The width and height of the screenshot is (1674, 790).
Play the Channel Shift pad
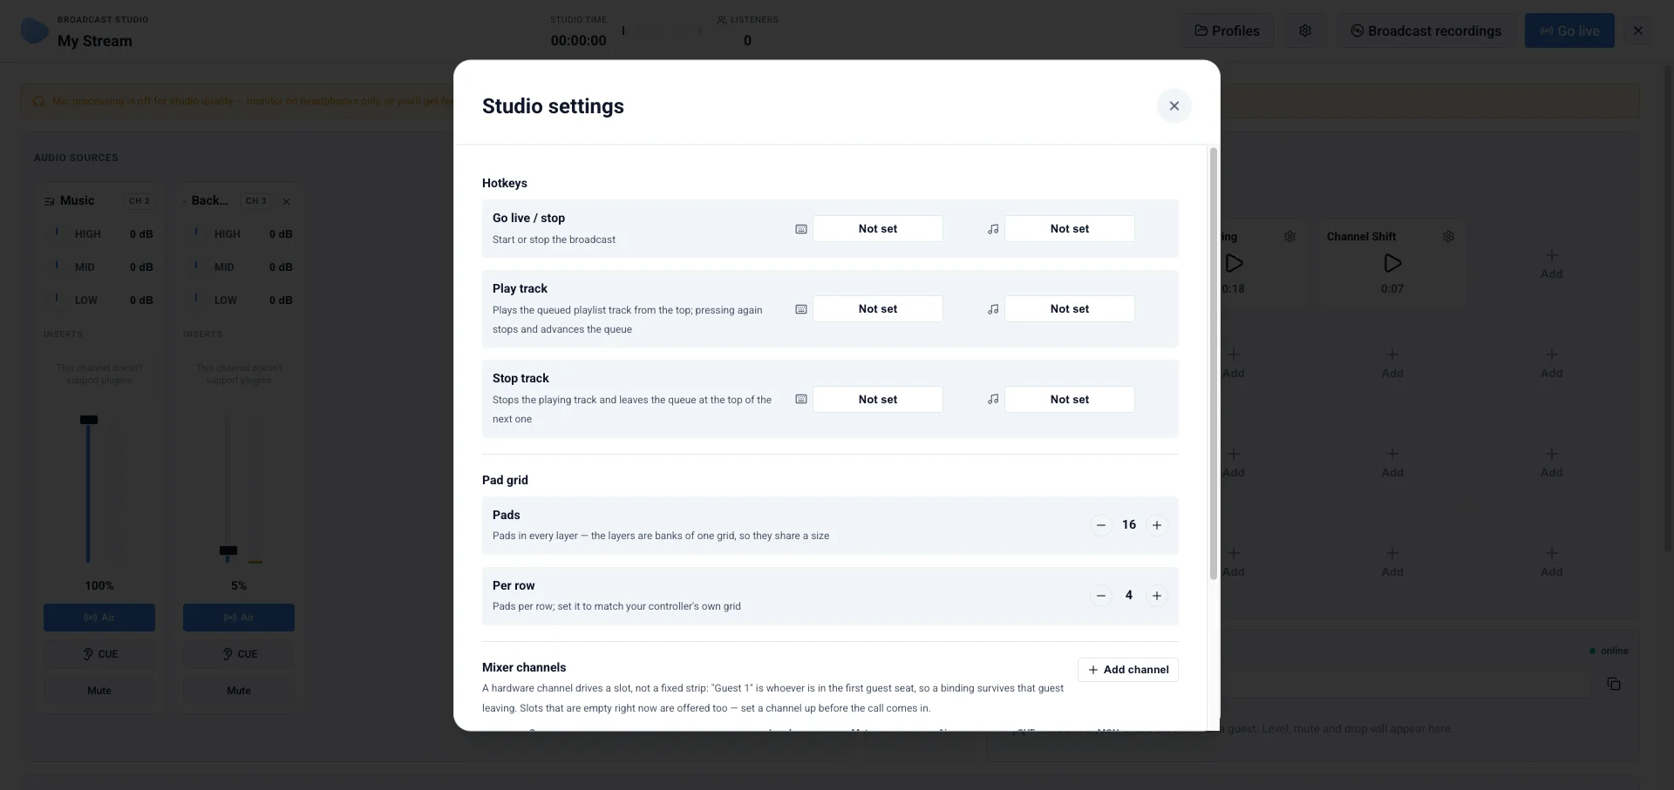pyautogui.click(x=1392, y=263)
